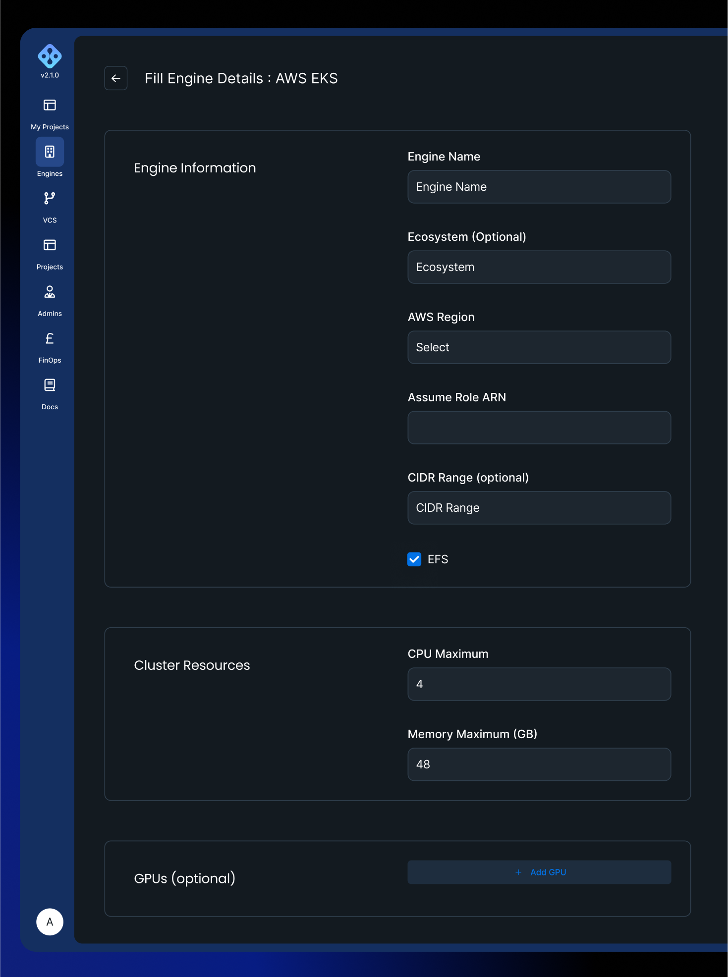Click the user avatar labeled A

click(50, 922)
